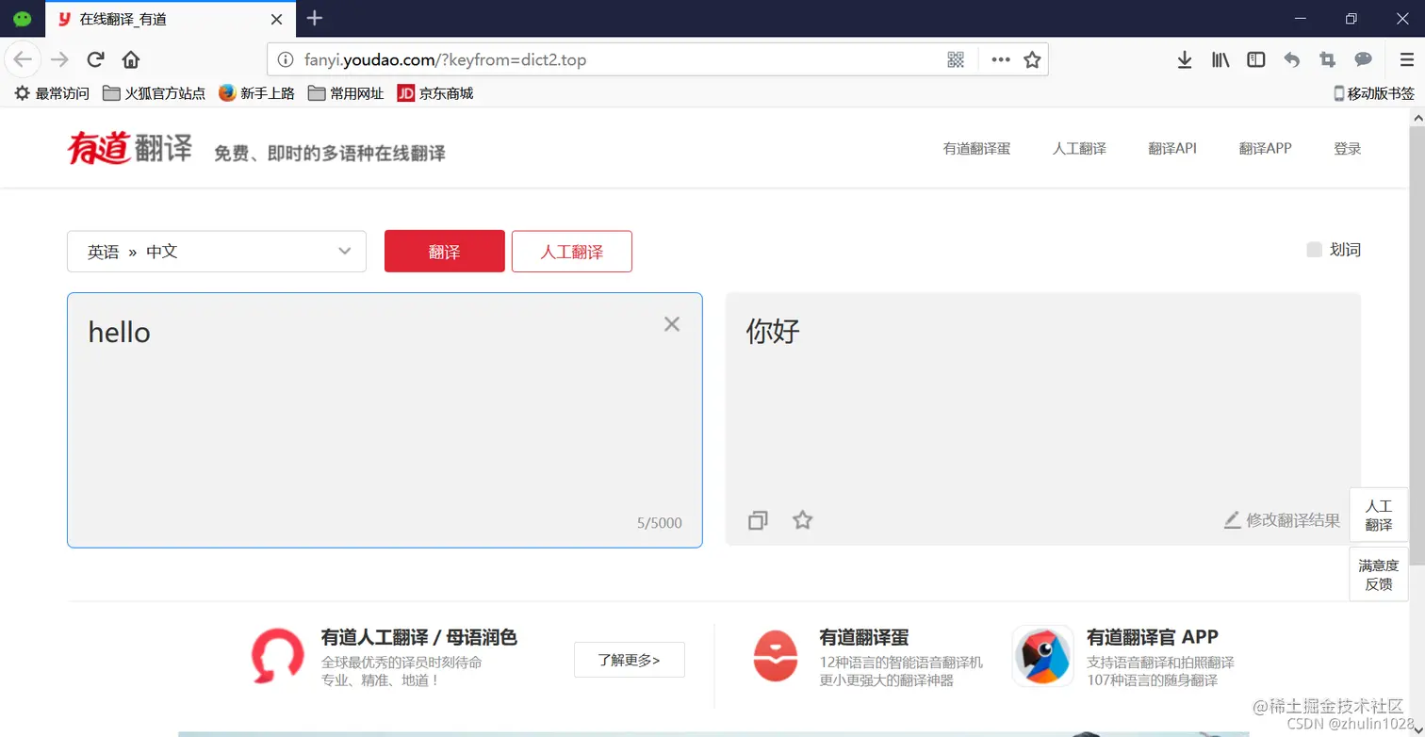The height and width of the screenshot is (737, 1425).
Task: Click the 有道人工翻译 / 母语润色 heading
Action: pyautogui.click(x=418, y=637)
